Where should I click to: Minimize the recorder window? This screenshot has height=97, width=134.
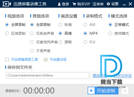click(124, 5)
